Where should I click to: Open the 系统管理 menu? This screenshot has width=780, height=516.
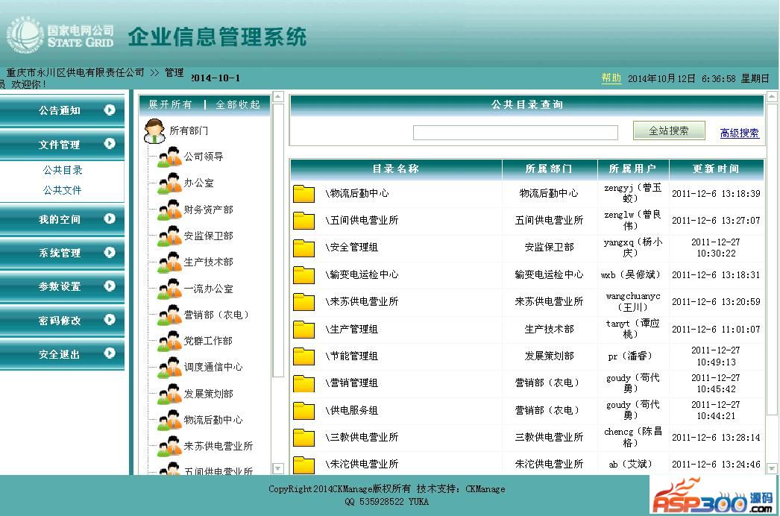[62, 253]
